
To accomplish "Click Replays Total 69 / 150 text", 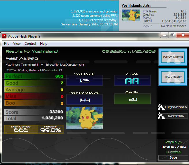I will click(x=173, y=147).
